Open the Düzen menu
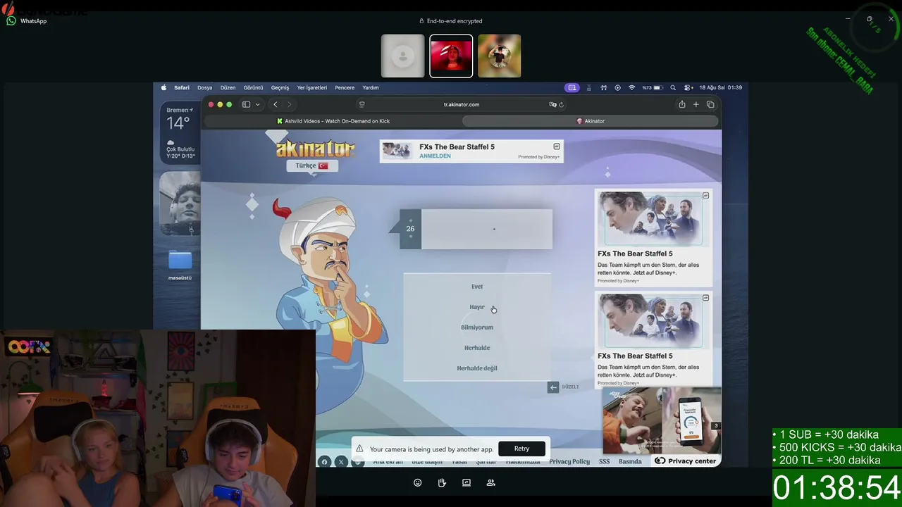 point(228,88)
